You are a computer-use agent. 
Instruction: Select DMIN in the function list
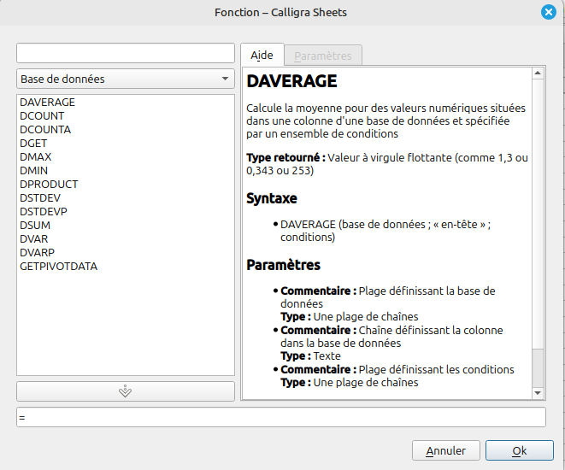pos(126,171)
